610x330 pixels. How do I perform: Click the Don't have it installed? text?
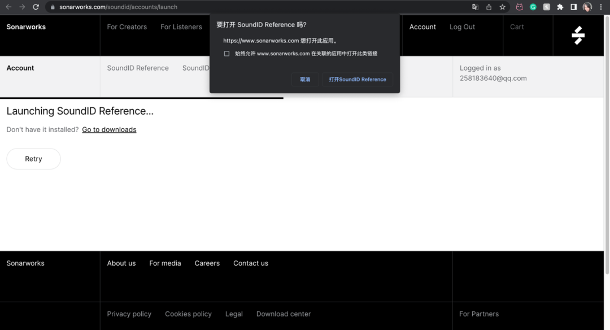click(x=42, y=129)
